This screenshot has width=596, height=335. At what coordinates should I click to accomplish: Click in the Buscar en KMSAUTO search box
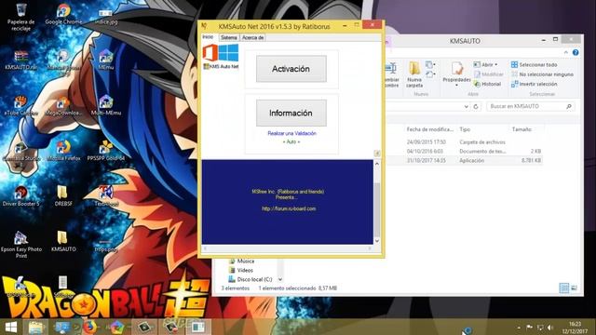[x=530, y=107]
